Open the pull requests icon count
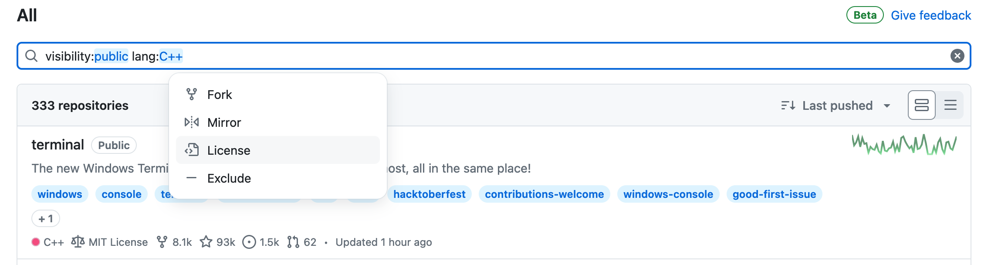This screenshot has height=265, width=981. 293,242
